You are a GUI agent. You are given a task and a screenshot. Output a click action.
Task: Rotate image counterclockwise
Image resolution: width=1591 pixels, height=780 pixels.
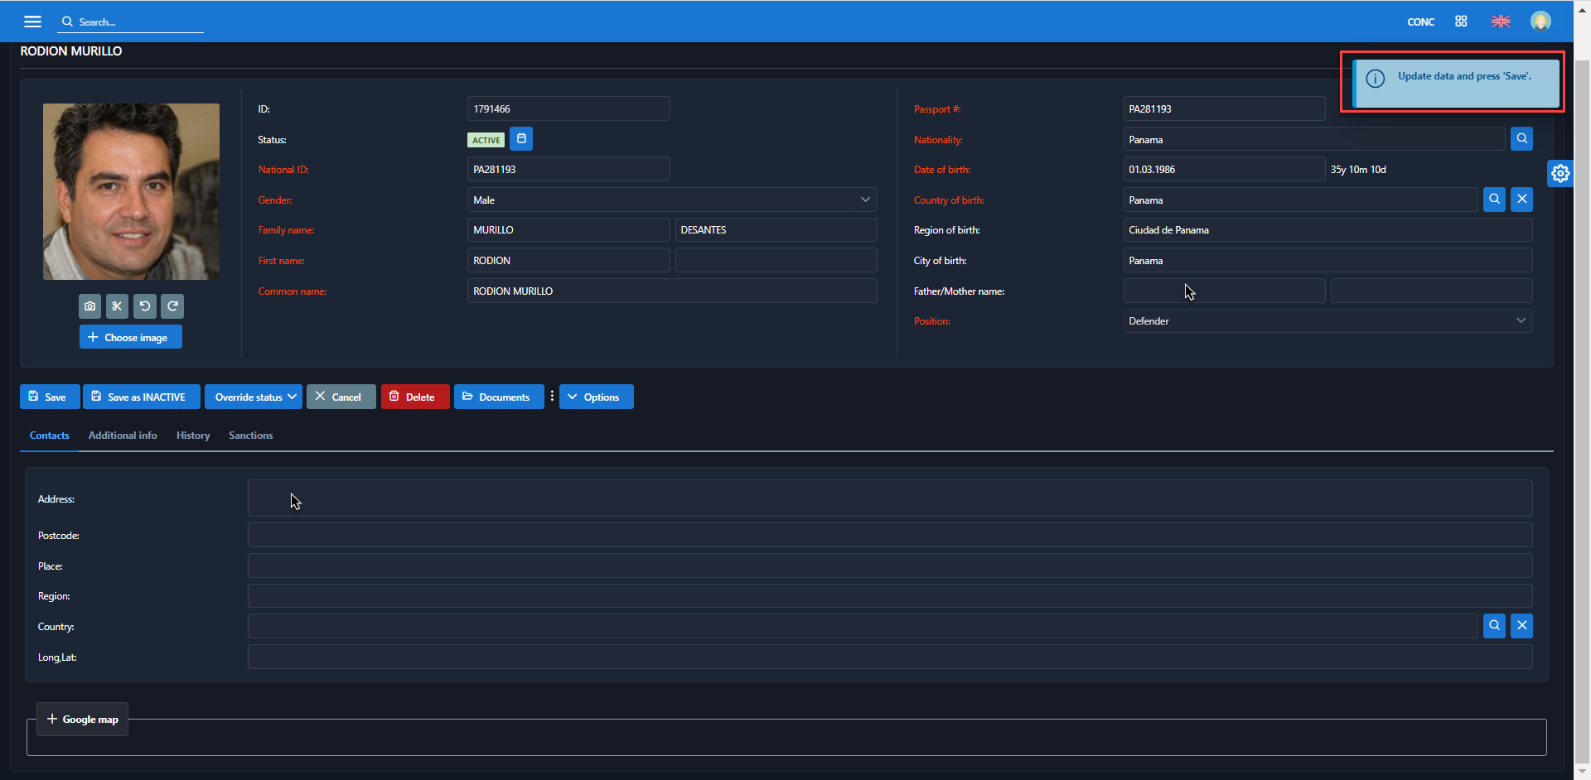[x=145, y=306]
